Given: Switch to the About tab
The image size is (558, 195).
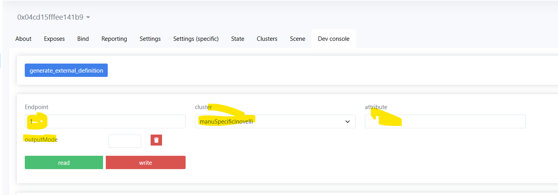Looking at the screenshot, I should (24, 39).
